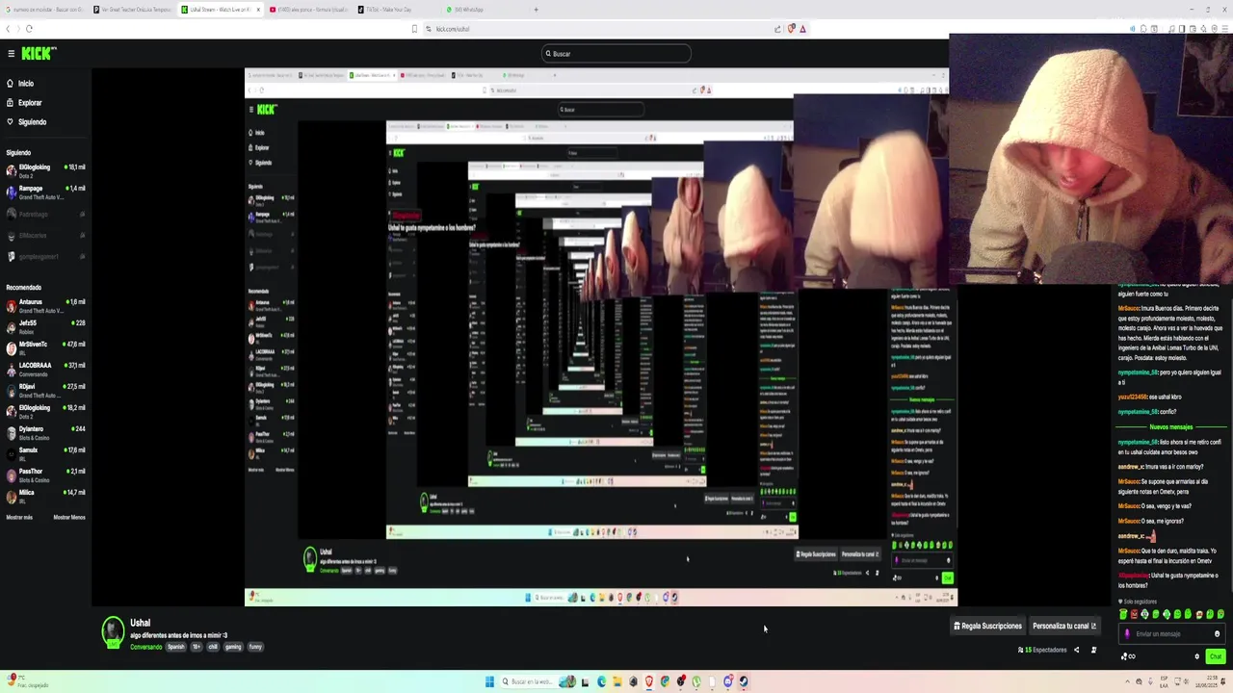Open Brave browser from the taskbar

[x=649, y=681]
